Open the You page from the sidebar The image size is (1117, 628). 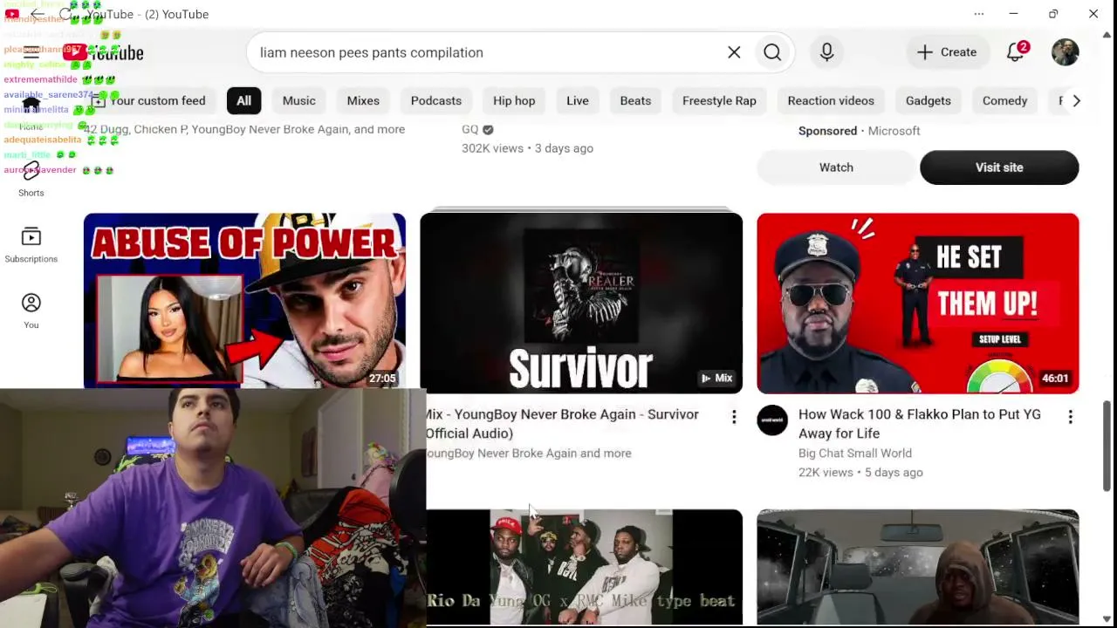coord(31,311)
